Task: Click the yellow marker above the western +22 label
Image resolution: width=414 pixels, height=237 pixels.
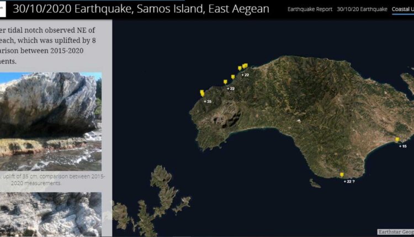Action: pyautogui.click(x=225, y=82)
